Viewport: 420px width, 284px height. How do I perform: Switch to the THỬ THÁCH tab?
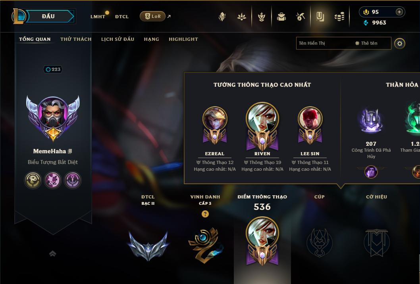pos(76,39)
